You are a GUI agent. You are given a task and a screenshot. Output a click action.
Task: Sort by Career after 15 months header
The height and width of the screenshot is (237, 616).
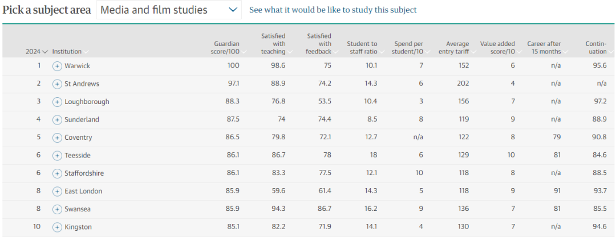[x=546, y=48]
